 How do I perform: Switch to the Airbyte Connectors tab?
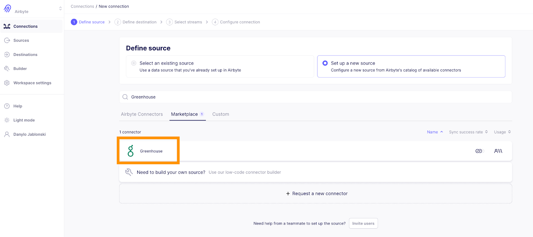pos(142,114)
